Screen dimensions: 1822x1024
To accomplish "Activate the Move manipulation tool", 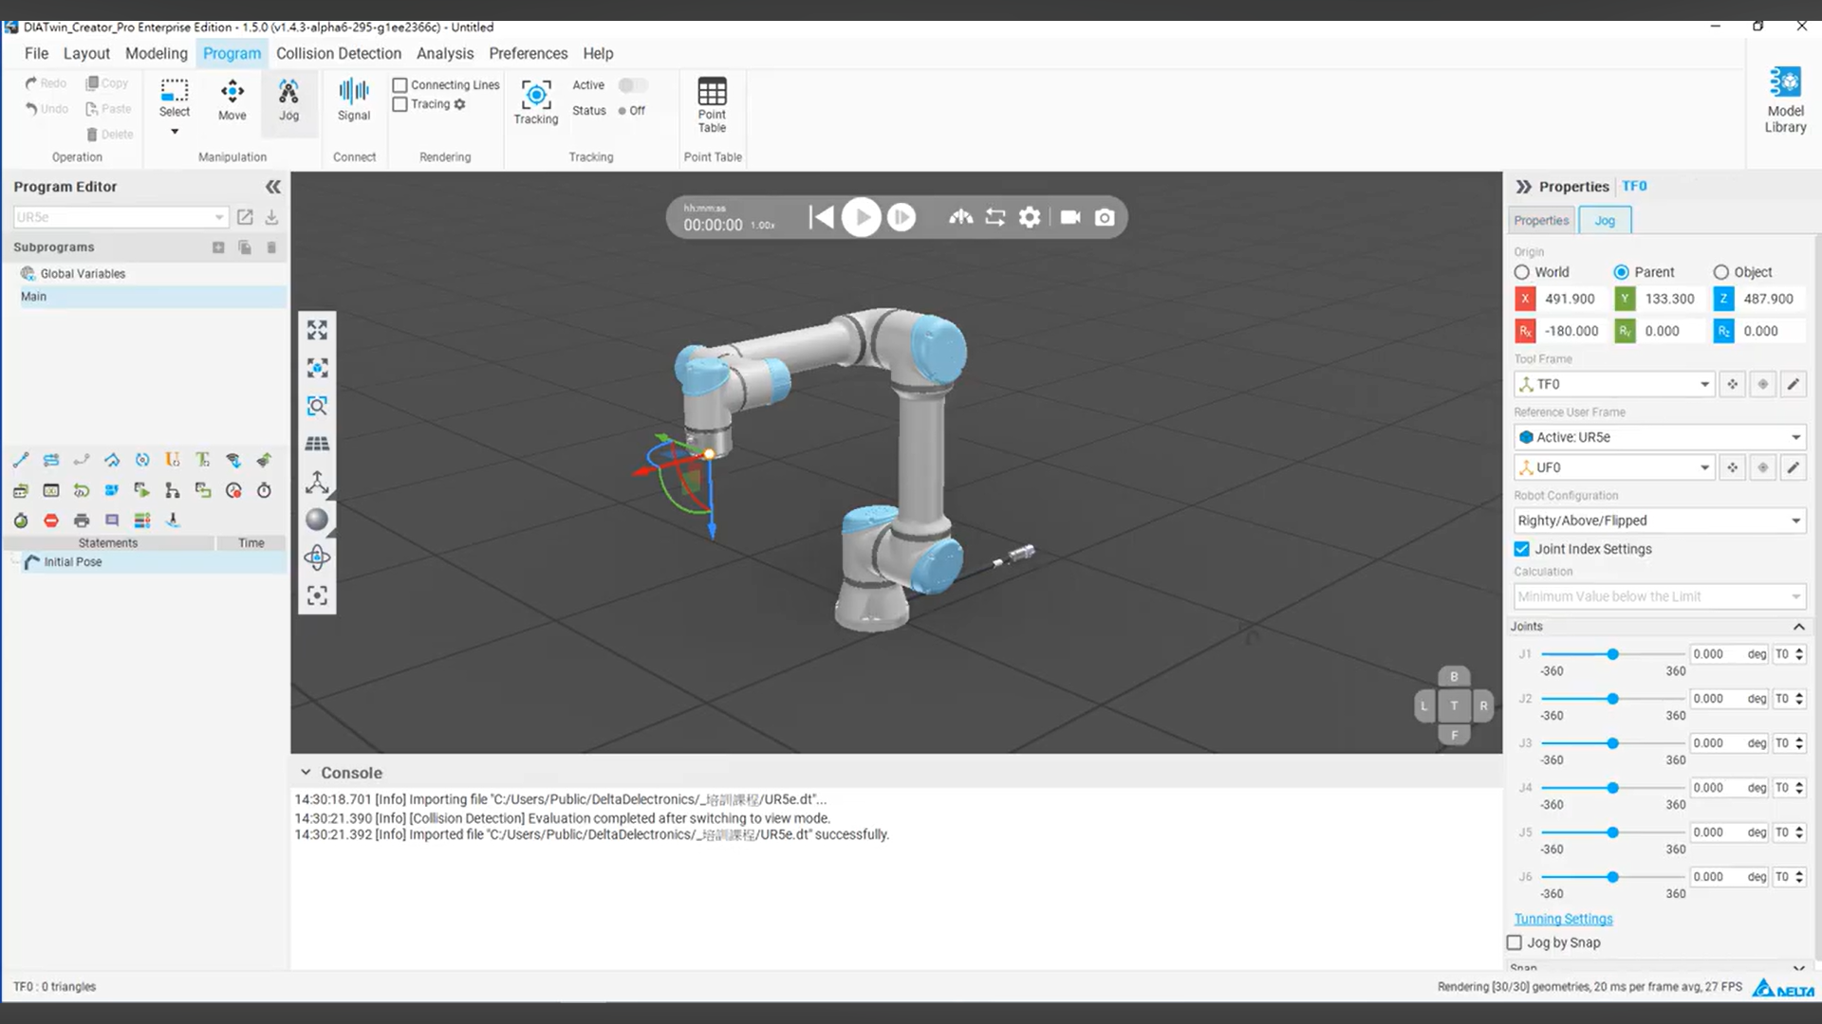I will [x=232, y=101].
